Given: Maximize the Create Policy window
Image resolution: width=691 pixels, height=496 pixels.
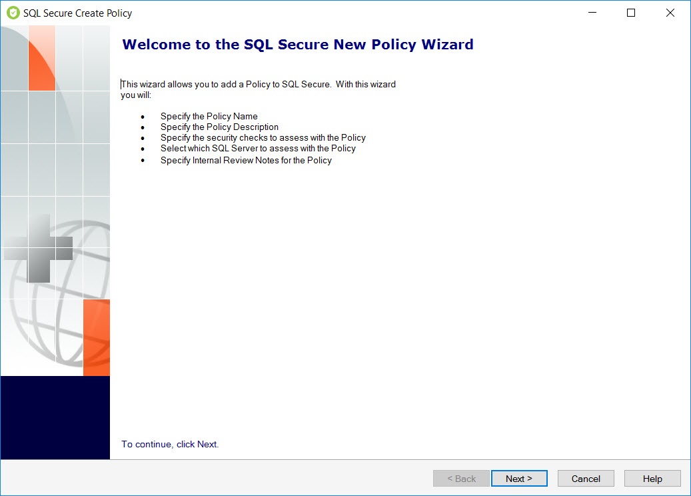Looking at the screenshot, I should point(631,13).
